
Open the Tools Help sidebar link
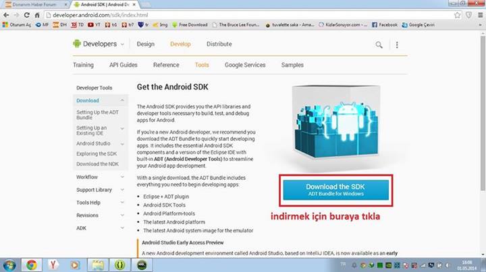pos(88,203)
